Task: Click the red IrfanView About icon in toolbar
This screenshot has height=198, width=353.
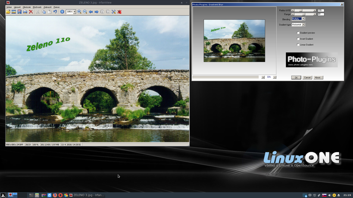Action: click(x=119, y=12)
